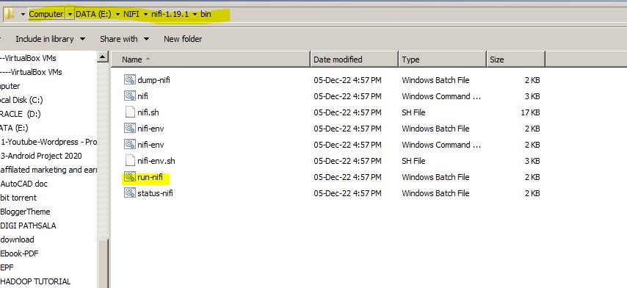627x288 pixels.
Task: Select Local Disk (C:) in navigation pane
Action: (21, 100)
